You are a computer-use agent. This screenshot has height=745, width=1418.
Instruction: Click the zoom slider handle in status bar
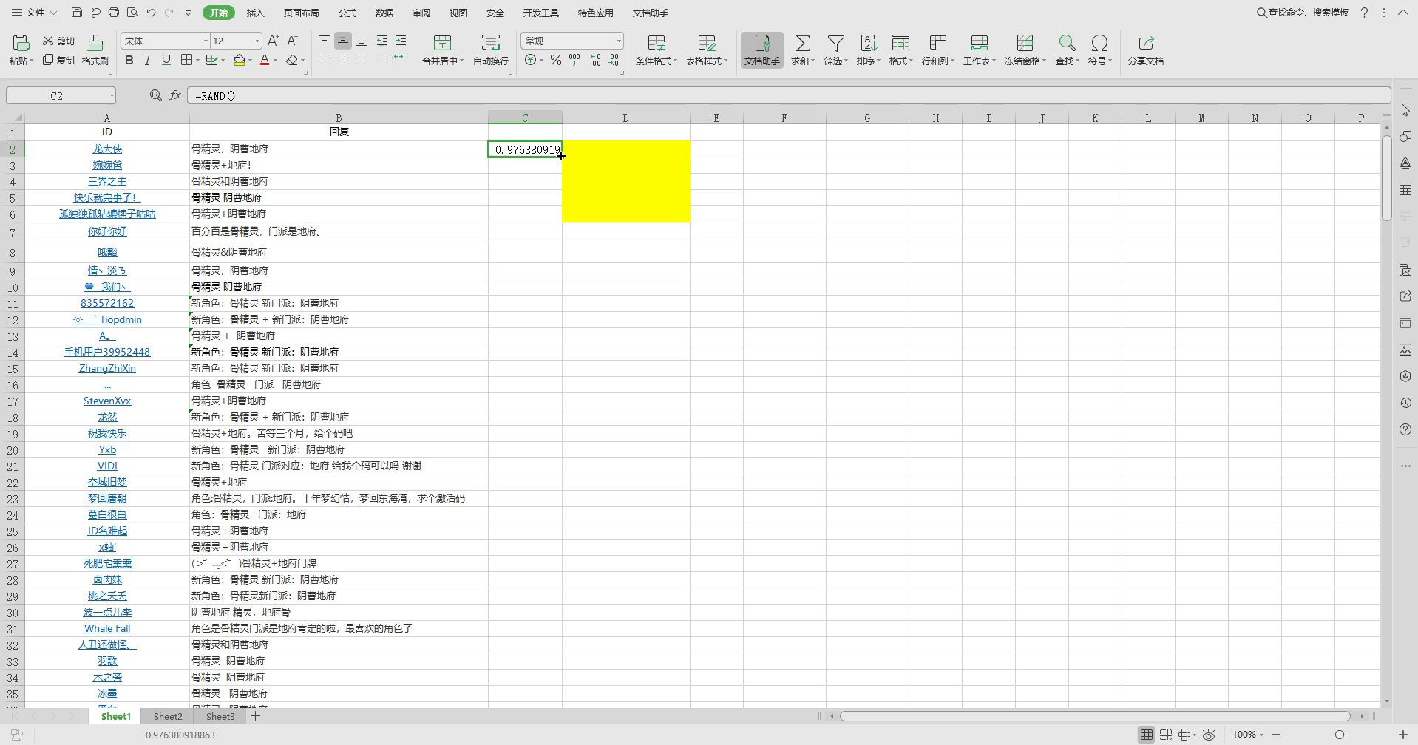coord(1339,735)
